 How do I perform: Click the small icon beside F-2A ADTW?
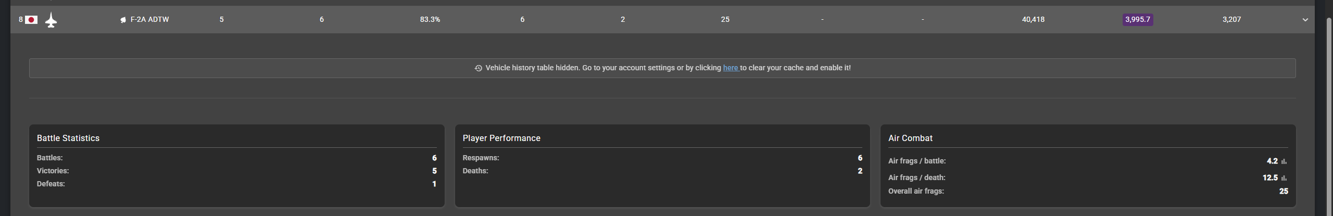(x=123, y=20)
